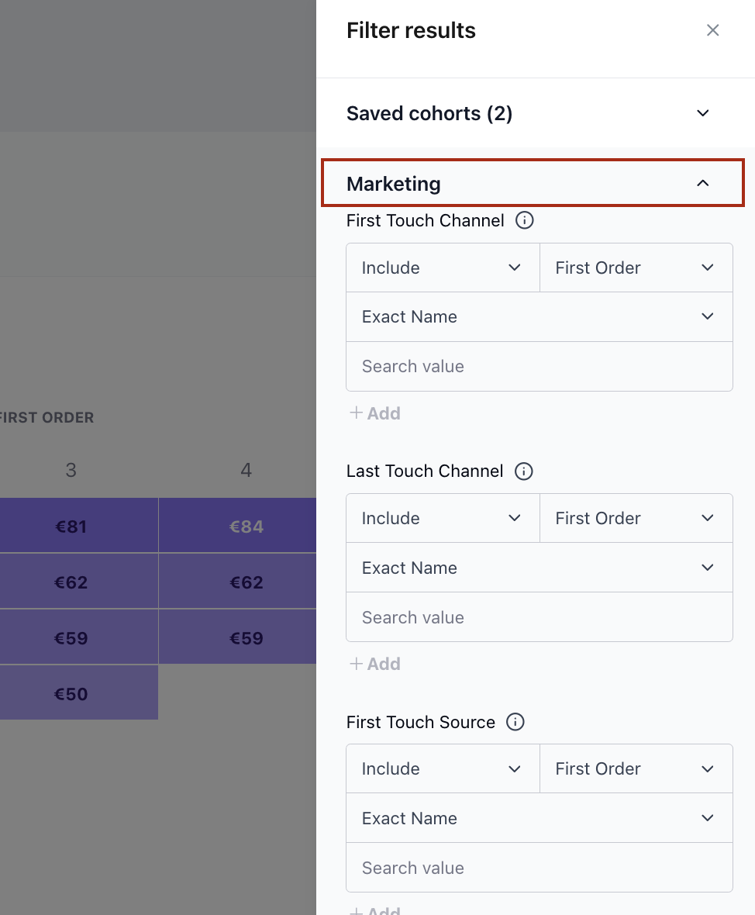Open Include dropdown under Last Touch Channel

443,519
